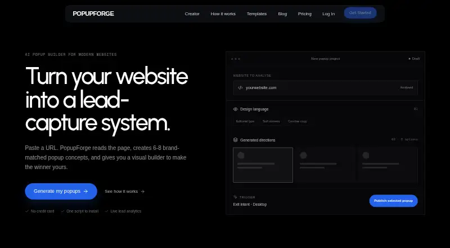450x248 pixels.
Task: Click the checkmark icon beside No credit card
Action: point(27,211)
